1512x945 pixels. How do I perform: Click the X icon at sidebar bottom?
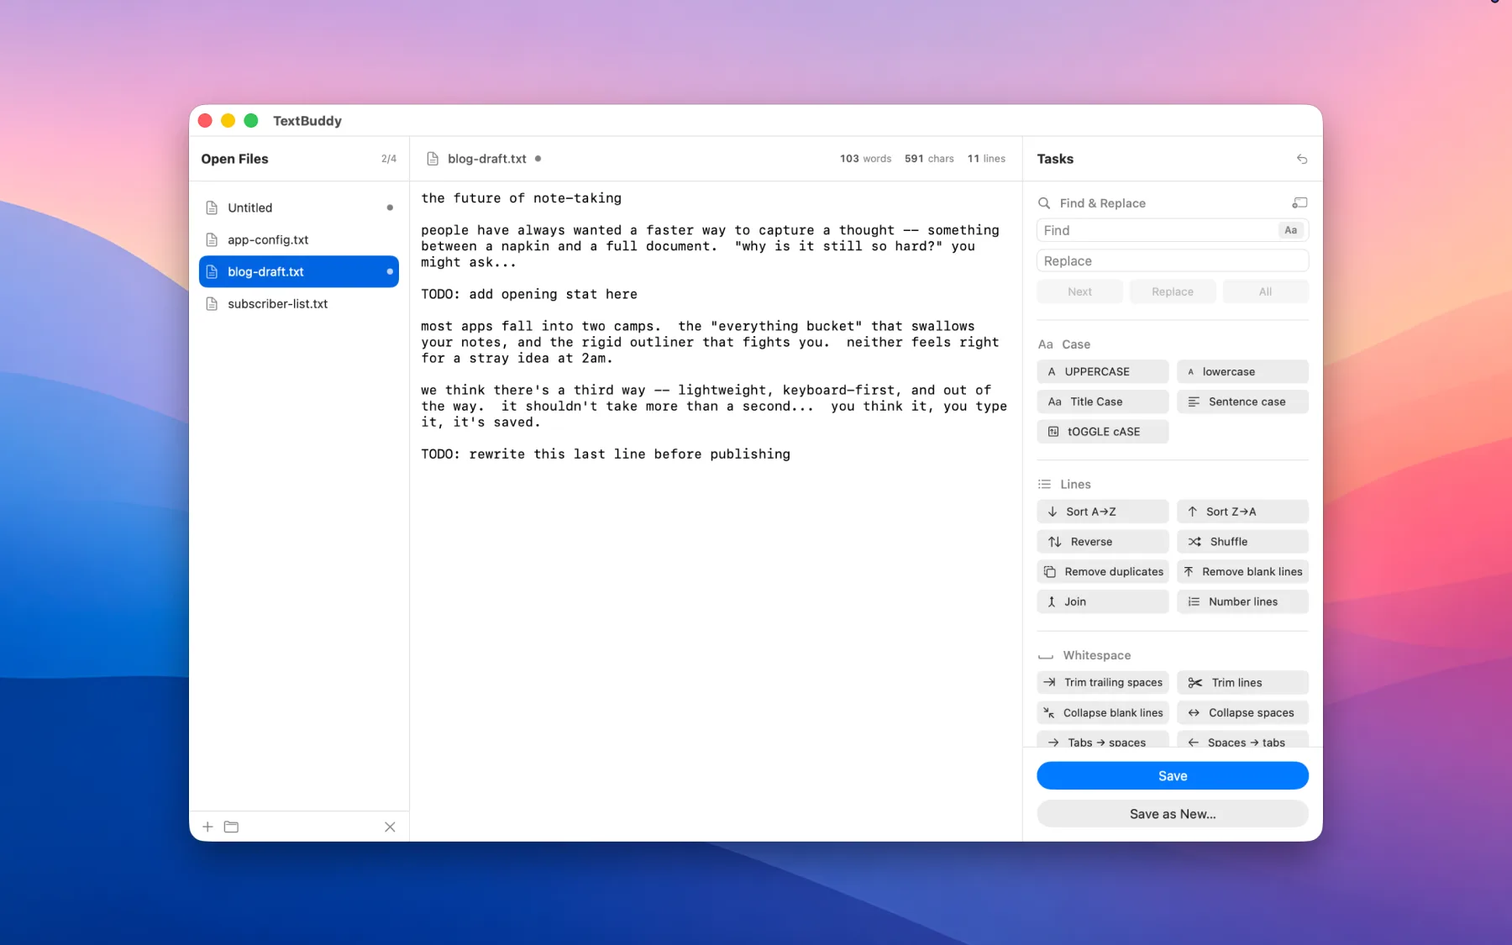click(390, 827)
